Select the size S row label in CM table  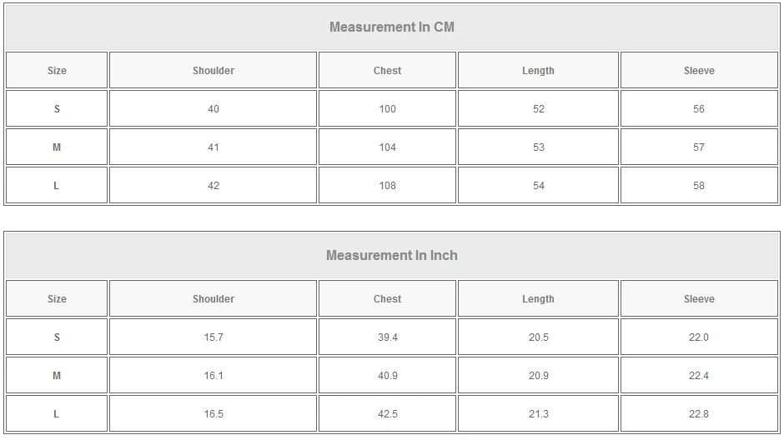[57, 109]
